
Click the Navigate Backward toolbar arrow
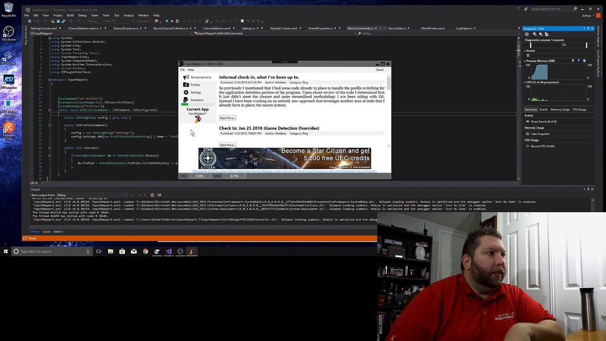point(29,21)
